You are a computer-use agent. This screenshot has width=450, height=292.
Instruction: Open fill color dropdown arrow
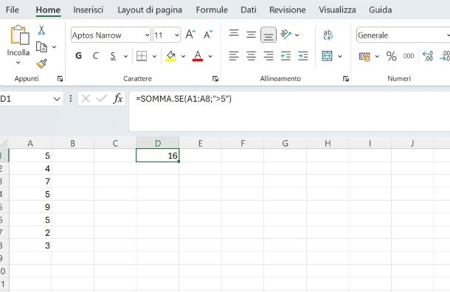click(x=183, y=56)
